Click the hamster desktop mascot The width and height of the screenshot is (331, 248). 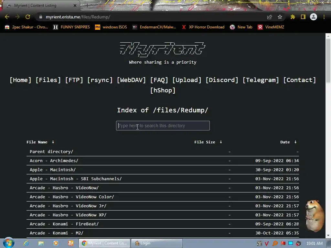click(x=315, y=215)
